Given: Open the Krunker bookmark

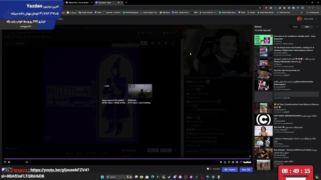Looking at the screenshot, I should 251,12.
